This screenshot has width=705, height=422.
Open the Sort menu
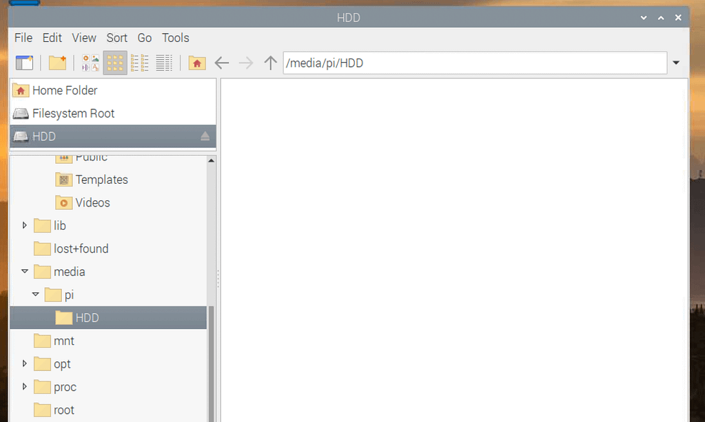tap(117, 38)
